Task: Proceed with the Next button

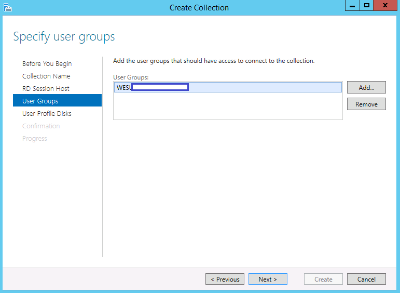Action: coord(268,279)
